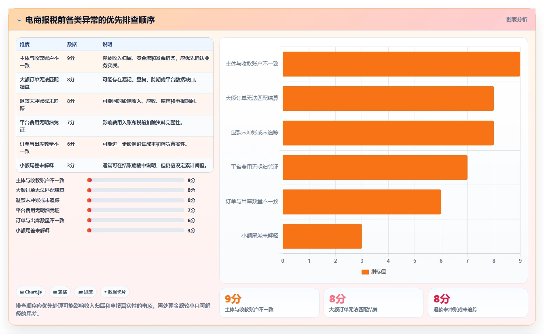Open the 8分 大额订单无法匹配结算 data card
The width and height of the screenshot is (544, 334).
point(374,303)
